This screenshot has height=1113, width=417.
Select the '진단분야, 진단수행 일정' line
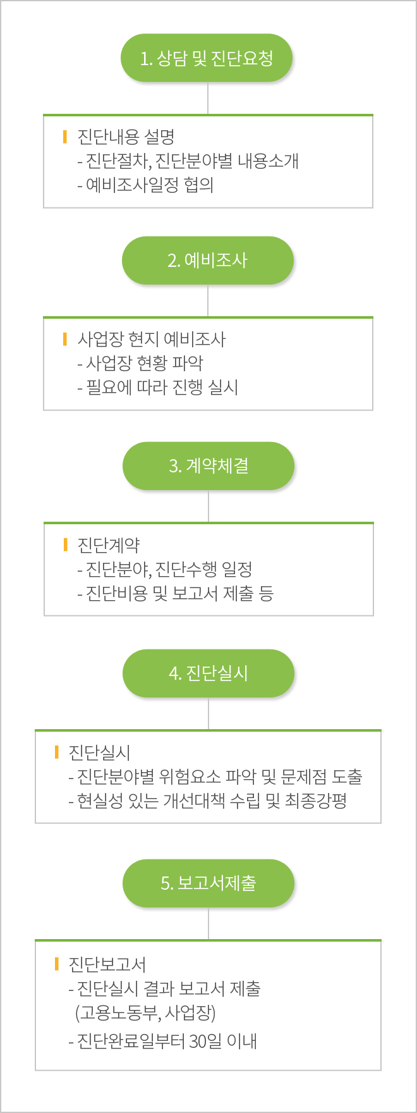(x=165, y=569)
